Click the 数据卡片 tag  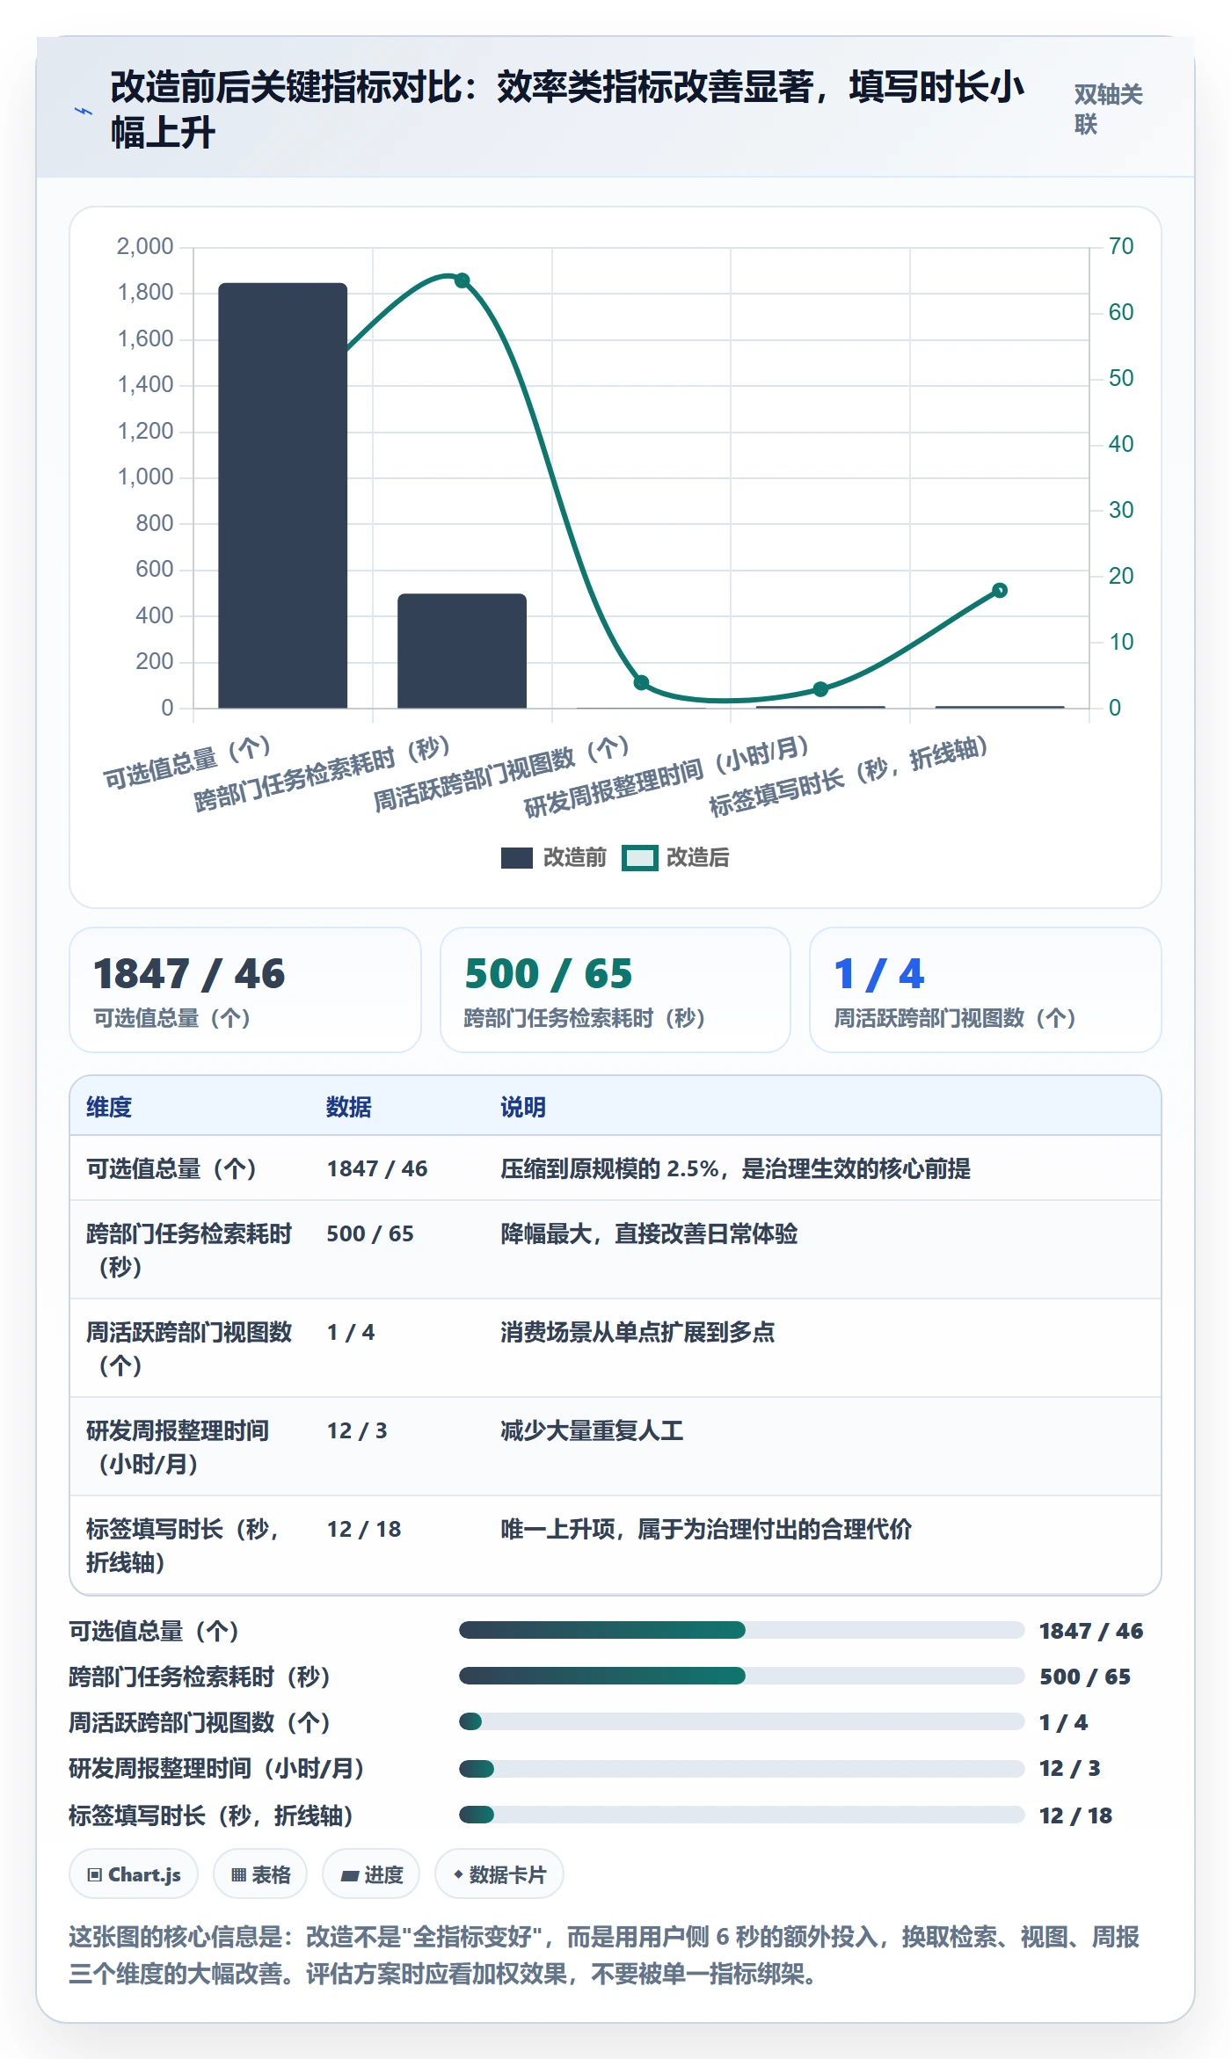tap(499, 1874)
